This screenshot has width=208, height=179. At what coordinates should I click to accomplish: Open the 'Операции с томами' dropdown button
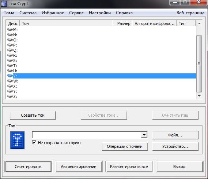pos(125,146)
